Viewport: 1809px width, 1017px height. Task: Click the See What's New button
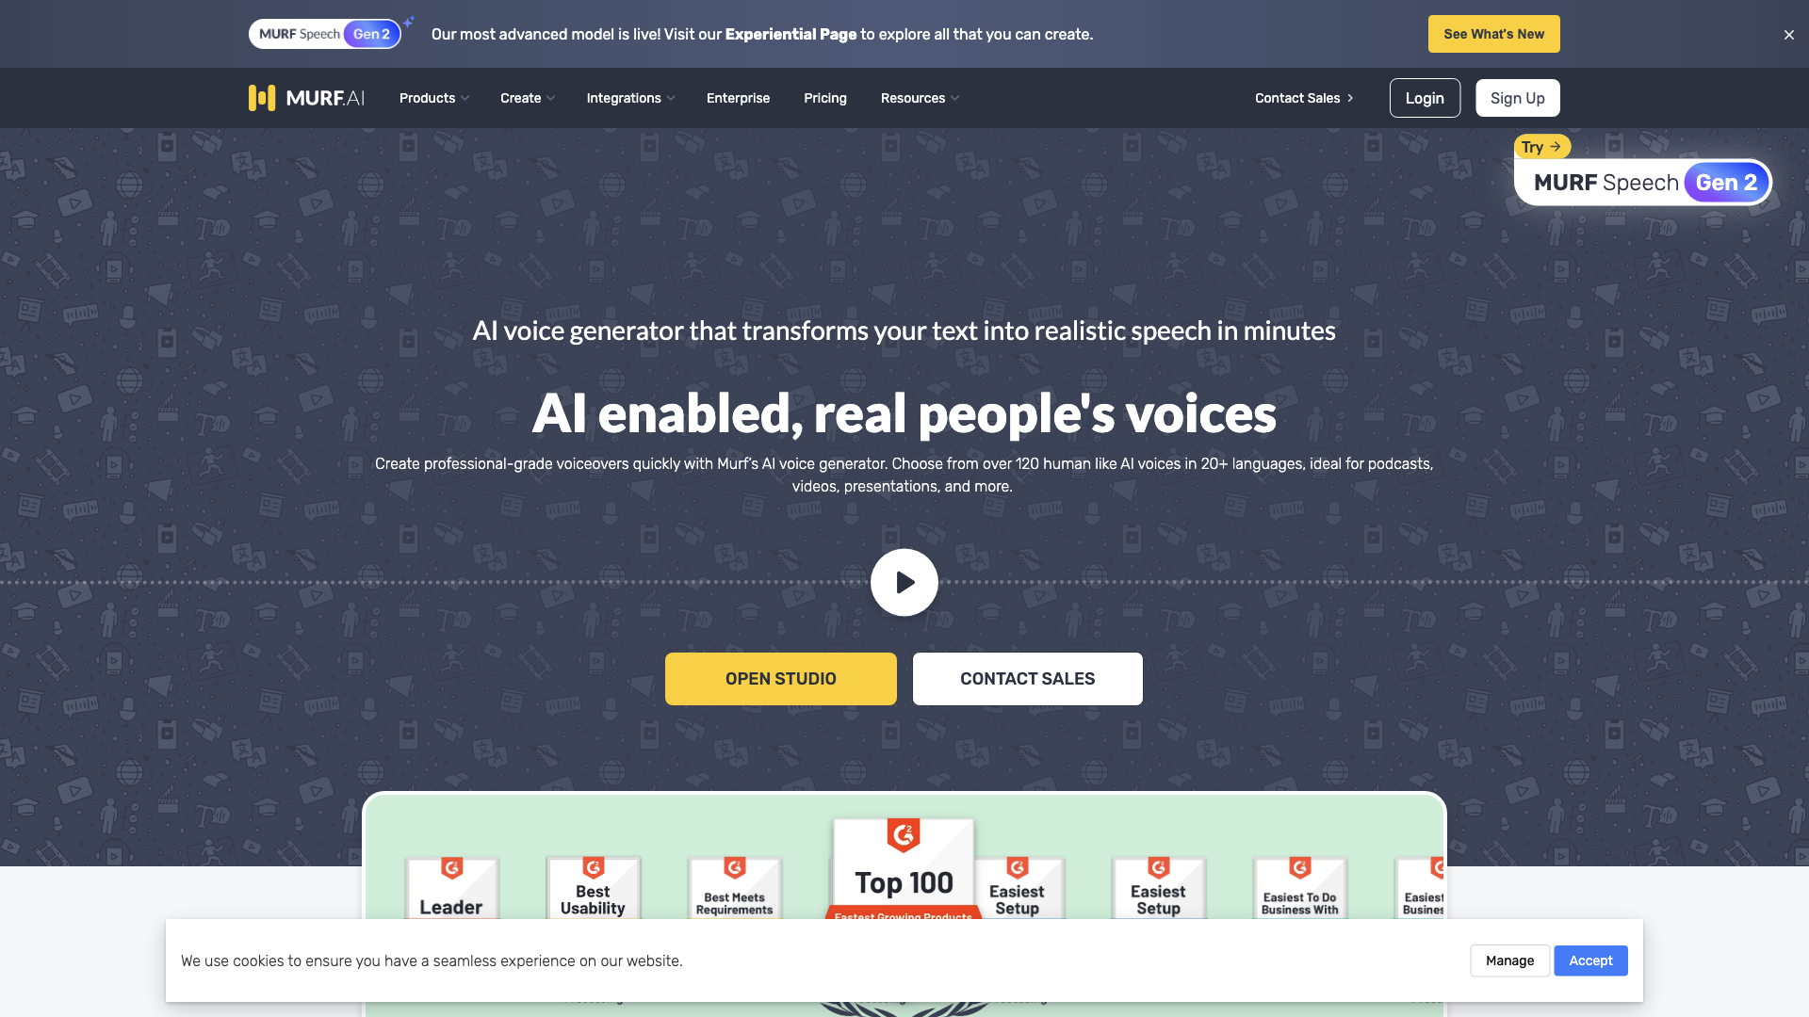coord(1494,34)
